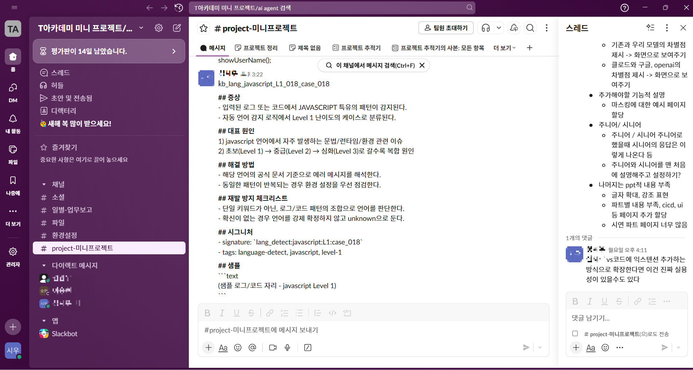Open the TA workspace switcher

click(x=13, y=29)
